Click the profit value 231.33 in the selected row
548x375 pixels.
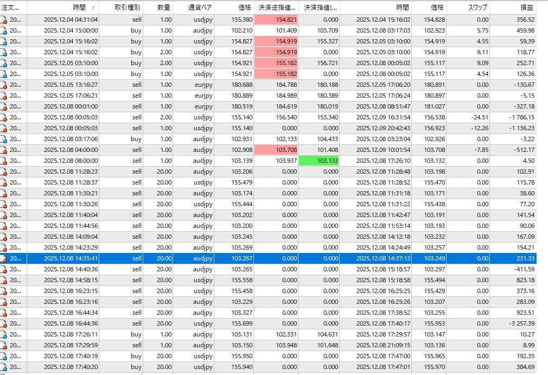point(525,258)
